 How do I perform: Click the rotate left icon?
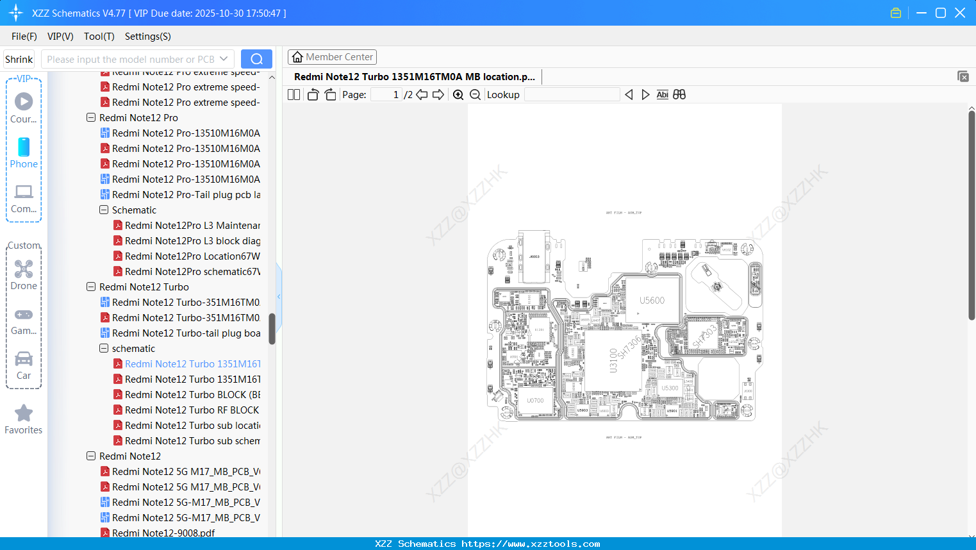click(x=312, y=94)
